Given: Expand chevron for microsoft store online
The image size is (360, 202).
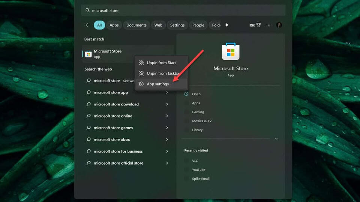Looking at the screenshot, I should tap(167, 116).
